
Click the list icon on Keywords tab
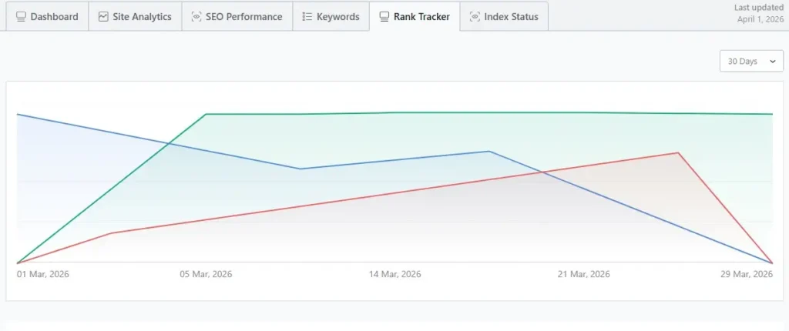pyautogui.click(x=307, y=16)
